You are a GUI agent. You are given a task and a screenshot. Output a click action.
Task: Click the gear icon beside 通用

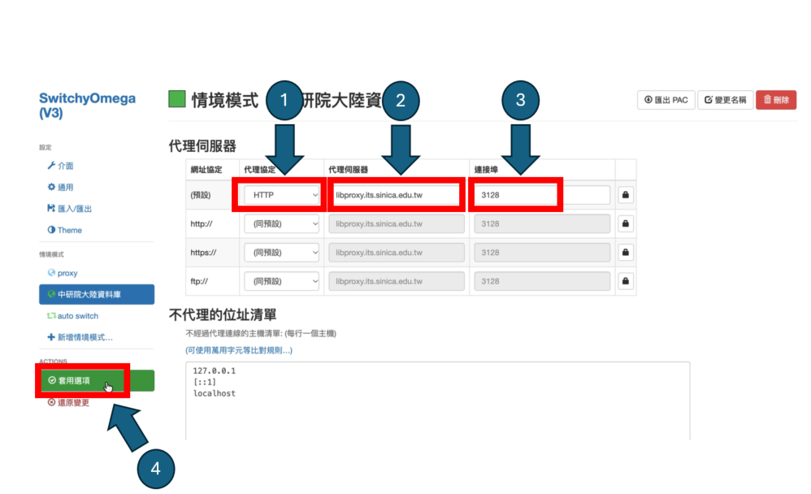(x=51, y=187)
